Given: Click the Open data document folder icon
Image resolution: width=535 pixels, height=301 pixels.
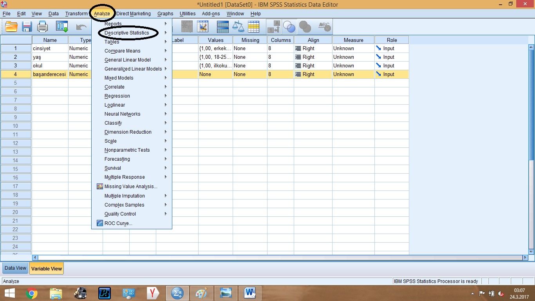Looking at the screenshot, I should [x=12, y=27].
